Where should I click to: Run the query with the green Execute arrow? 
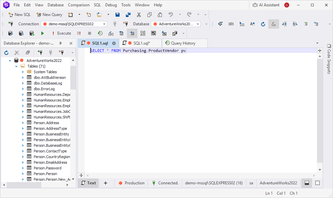coord(42,33)
